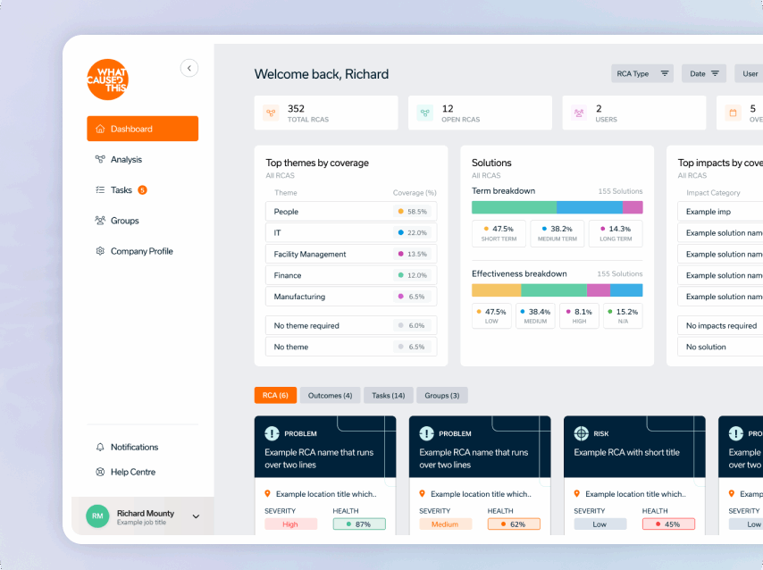Click the Users stat icon

(579, 113)
